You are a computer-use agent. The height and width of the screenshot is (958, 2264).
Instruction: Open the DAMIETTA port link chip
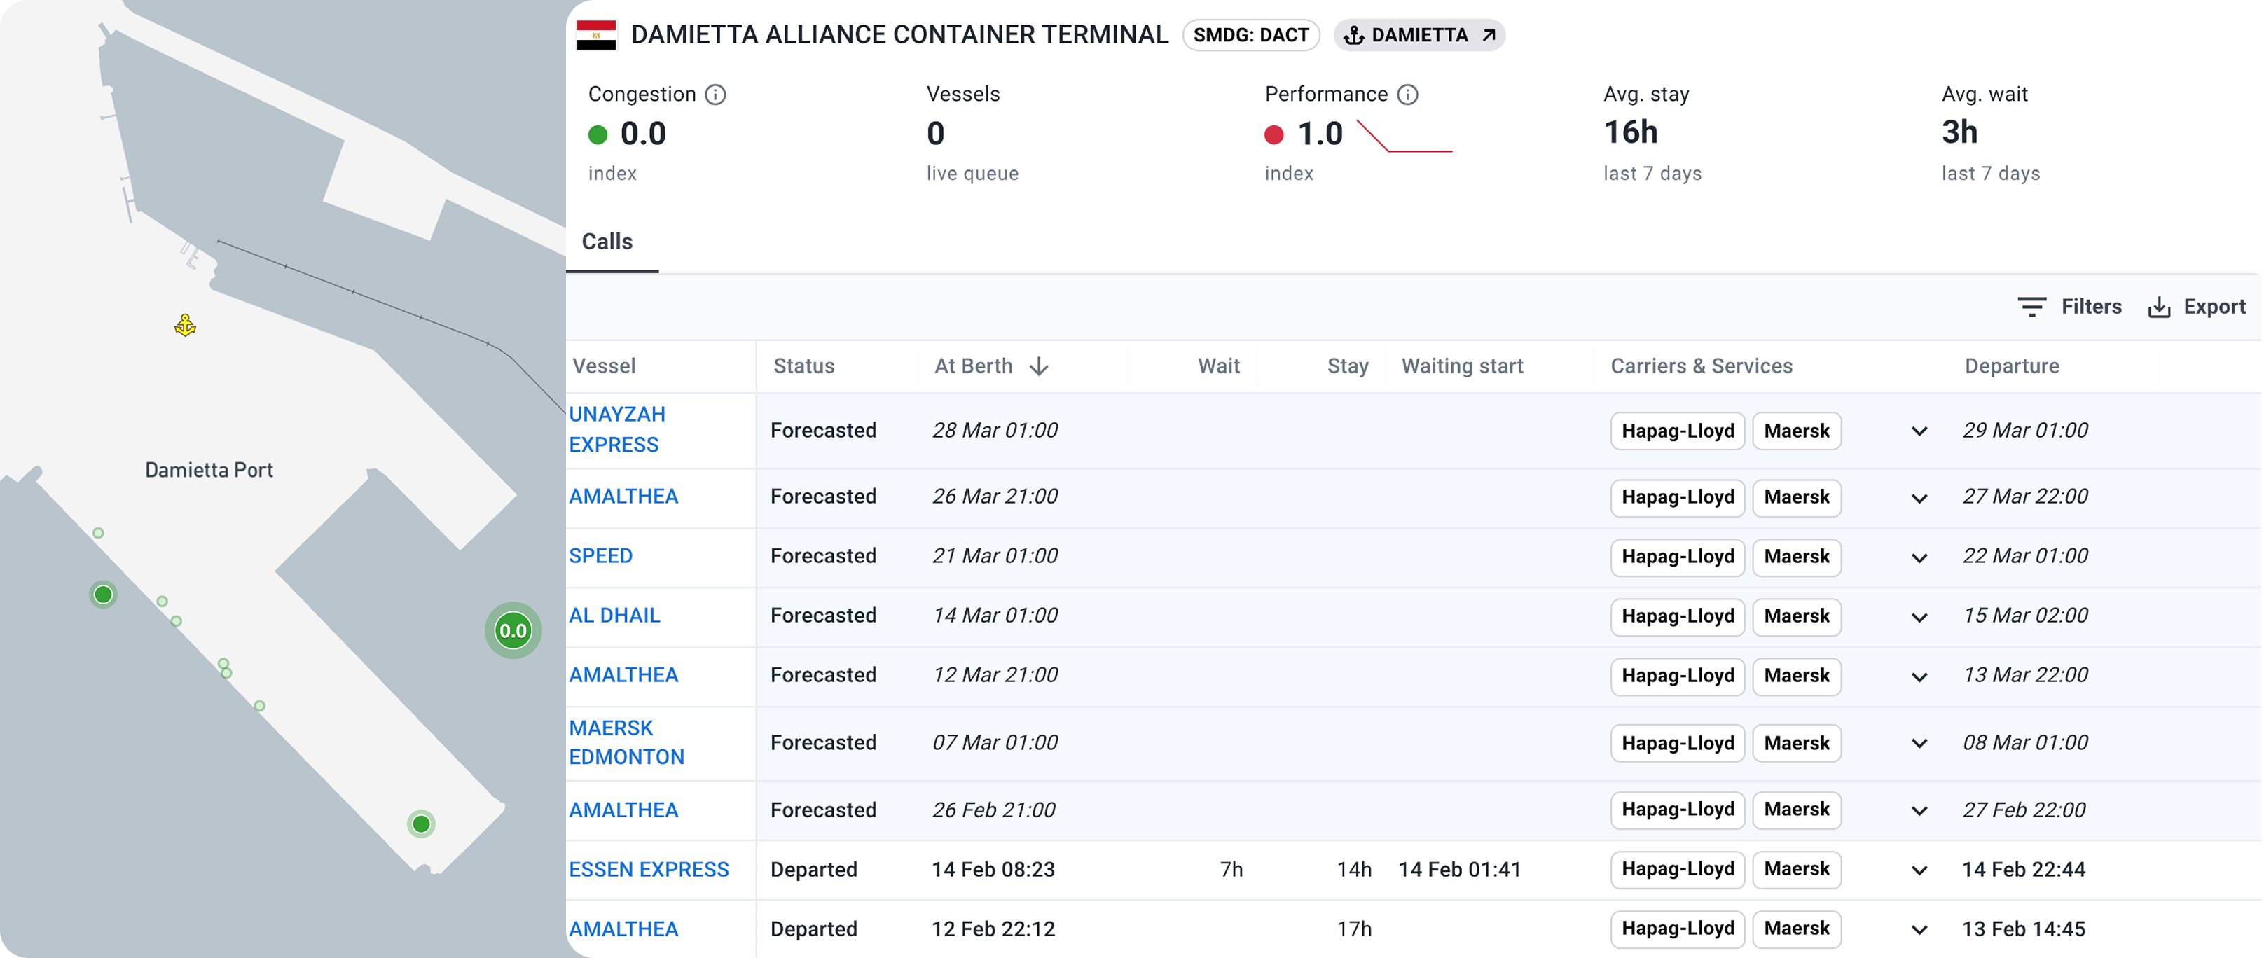coord(1419,35)
